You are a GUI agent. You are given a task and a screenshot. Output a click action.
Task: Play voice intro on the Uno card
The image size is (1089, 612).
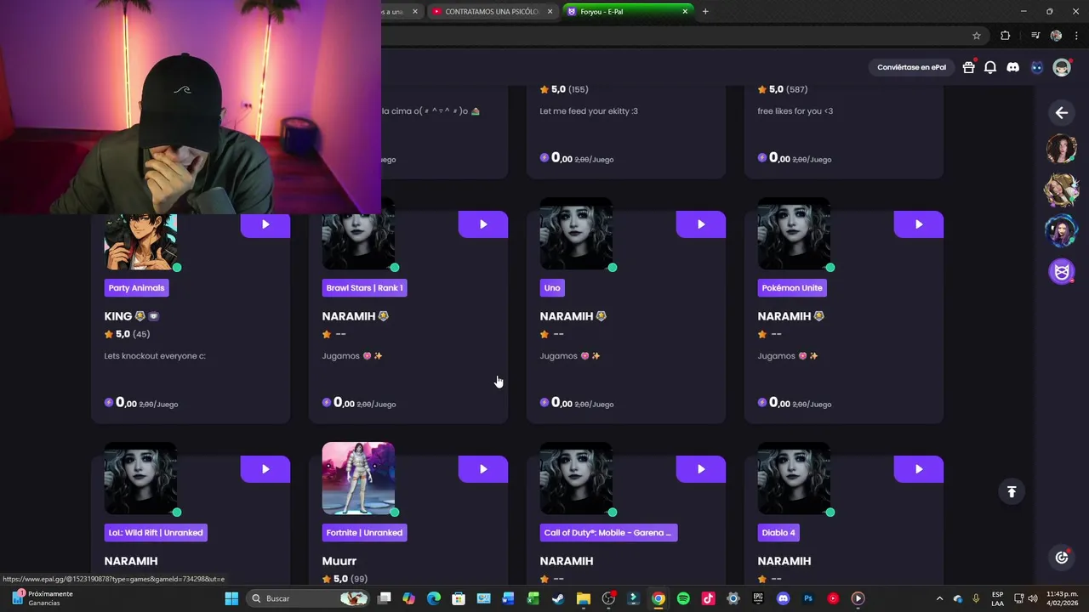[x=701, y=224]
